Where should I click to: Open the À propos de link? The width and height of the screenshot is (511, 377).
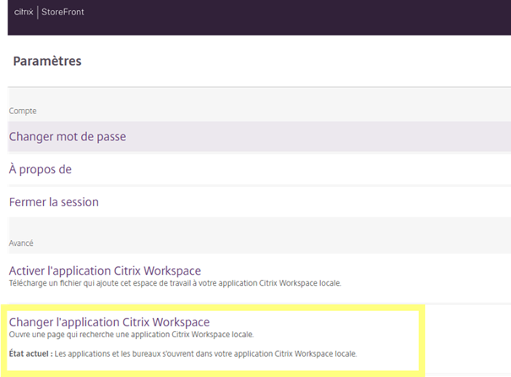point(40,169)
